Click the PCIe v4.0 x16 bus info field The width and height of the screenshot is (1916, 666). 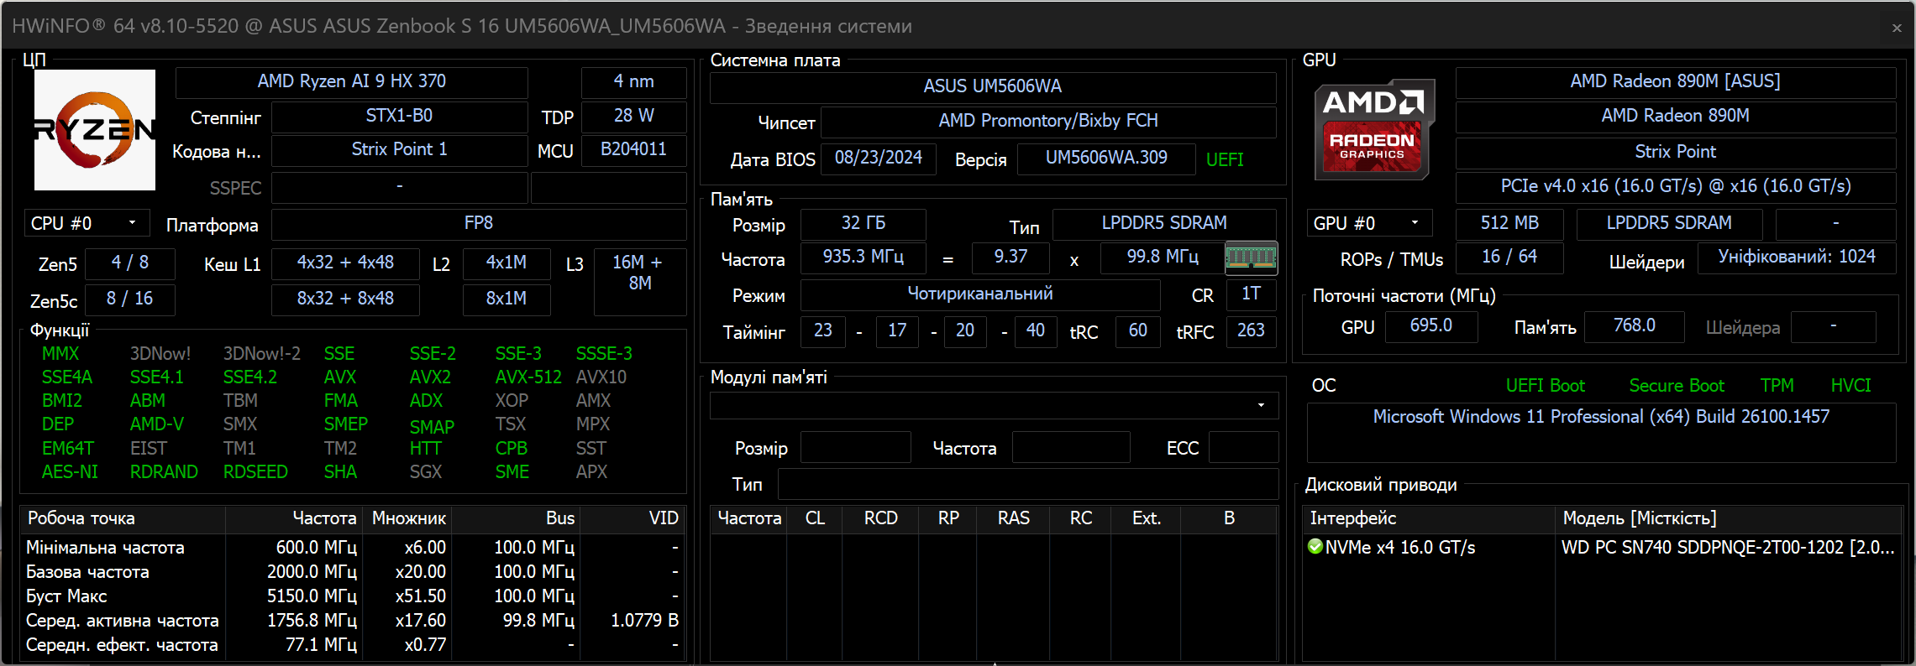tap(1676, 186)
